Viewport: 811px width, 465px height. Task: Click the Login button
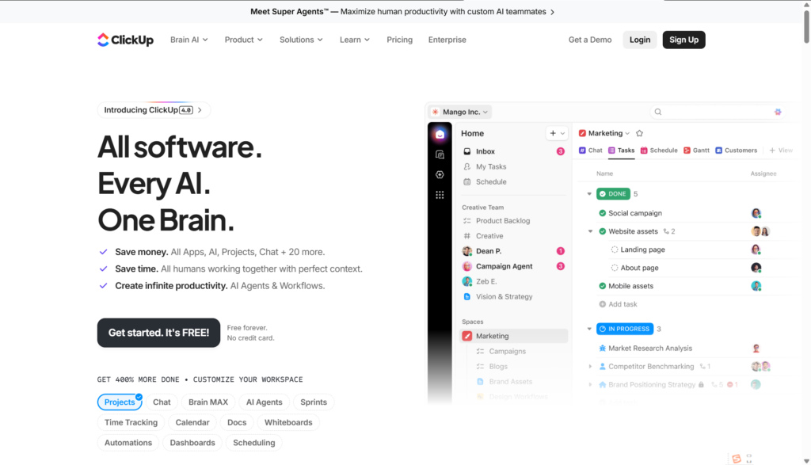coord(640,40)
